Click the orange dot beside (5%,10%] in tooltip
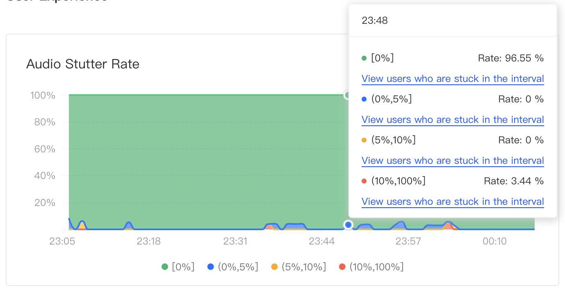This screenshot has width=565, height=290. pos(364,140)
